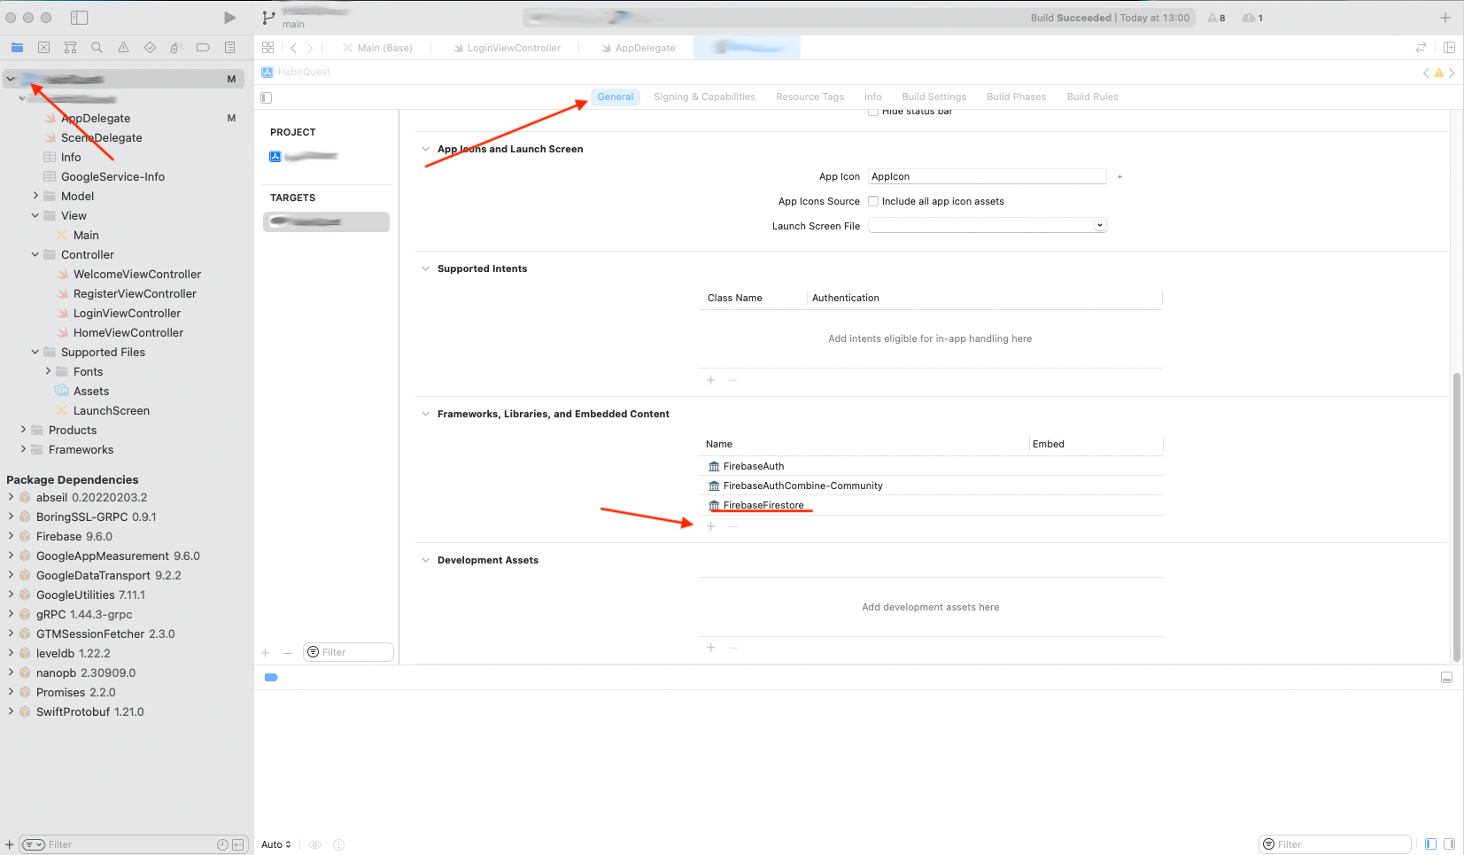Toggle the recent files navigator filter
This screenshot has width=1464, height=855.
tap(222, 845)
